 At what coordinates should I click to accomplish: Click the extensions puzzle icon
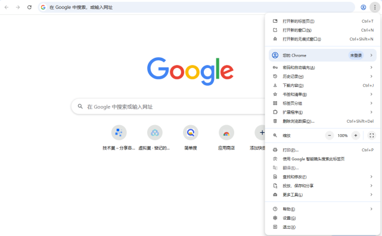click(275, 112)
